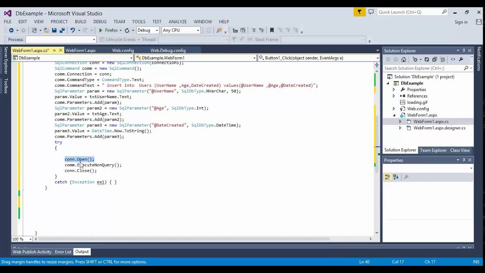
Task: Click the wrench Properties icon in Solution Explorer
Action: tap(461, 60)
